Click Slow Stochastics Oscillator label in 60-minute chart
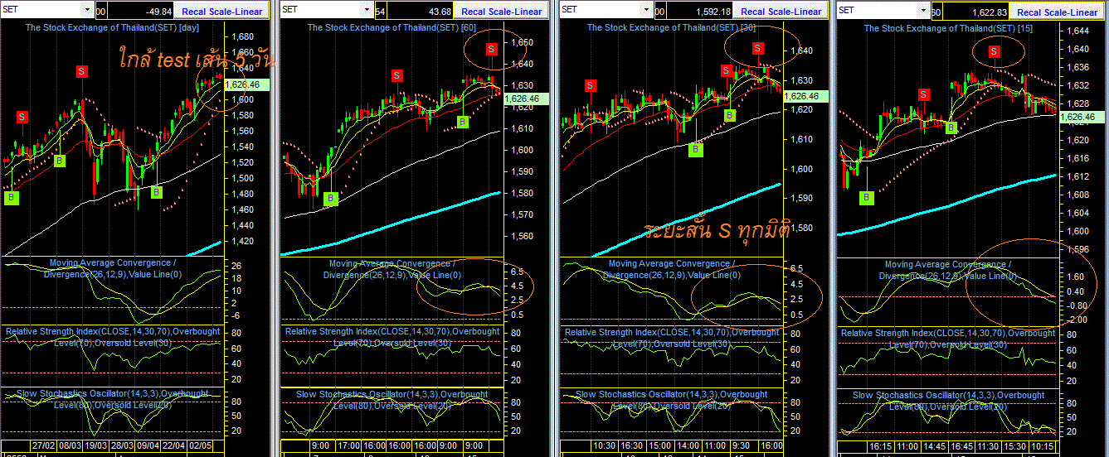 click(x=392, y=399)
